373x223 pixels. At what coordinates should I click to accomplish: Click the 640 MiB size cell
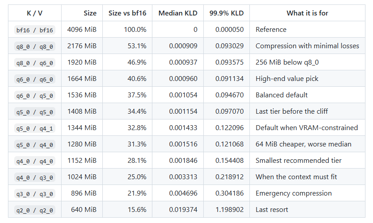click(84, 210)
